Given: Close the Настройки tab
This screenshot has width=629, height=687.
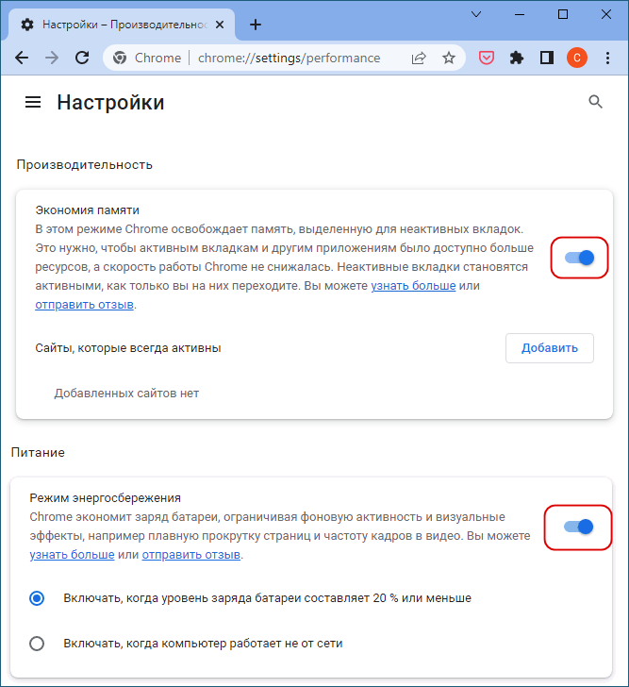Looking at the screenshot, I should [220, 25].
